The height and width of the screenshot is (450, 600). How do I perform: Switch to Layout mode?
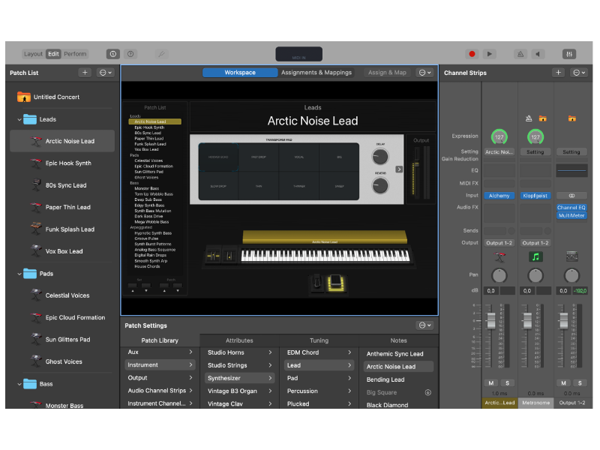pos(33,54)
